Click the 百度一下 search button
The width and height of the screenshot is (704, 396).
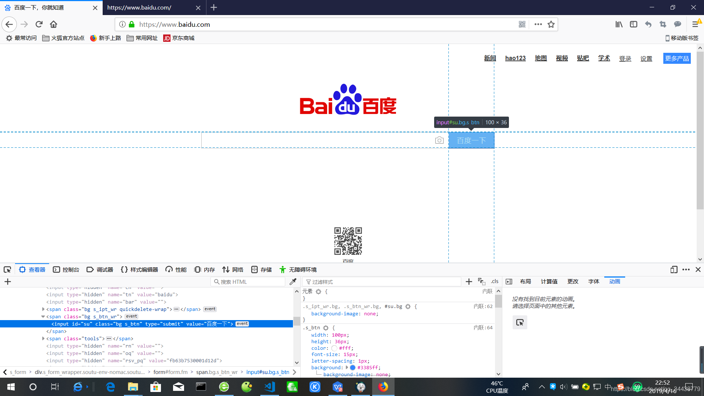(x=471, y=140)
